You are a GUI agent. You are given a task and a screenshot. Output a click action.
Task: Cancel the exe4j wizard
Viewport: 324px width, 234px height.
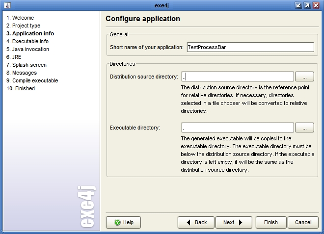click(303, 222)
